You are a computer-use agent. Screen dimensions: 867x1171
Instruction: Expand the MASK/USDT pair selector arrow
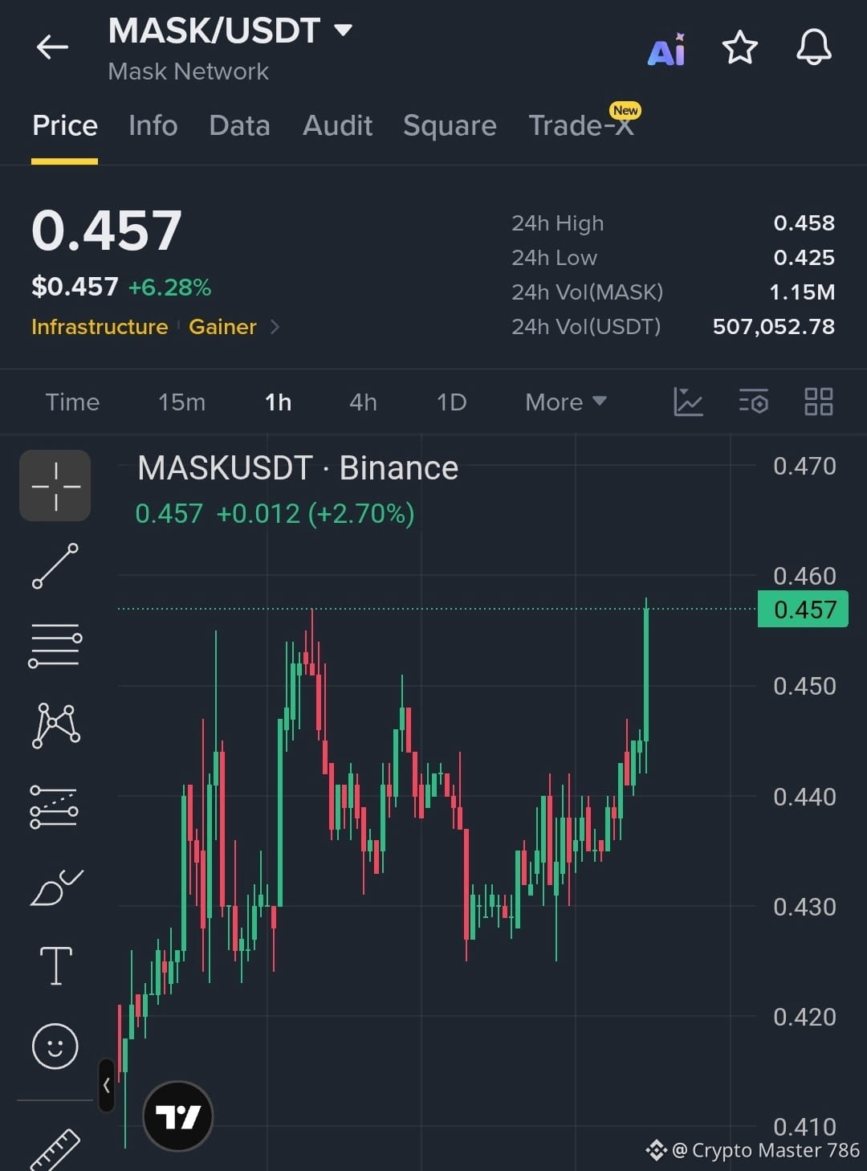pos(343,31)
